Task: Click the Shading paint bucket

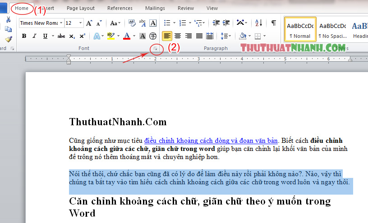Action: [243, 36]
